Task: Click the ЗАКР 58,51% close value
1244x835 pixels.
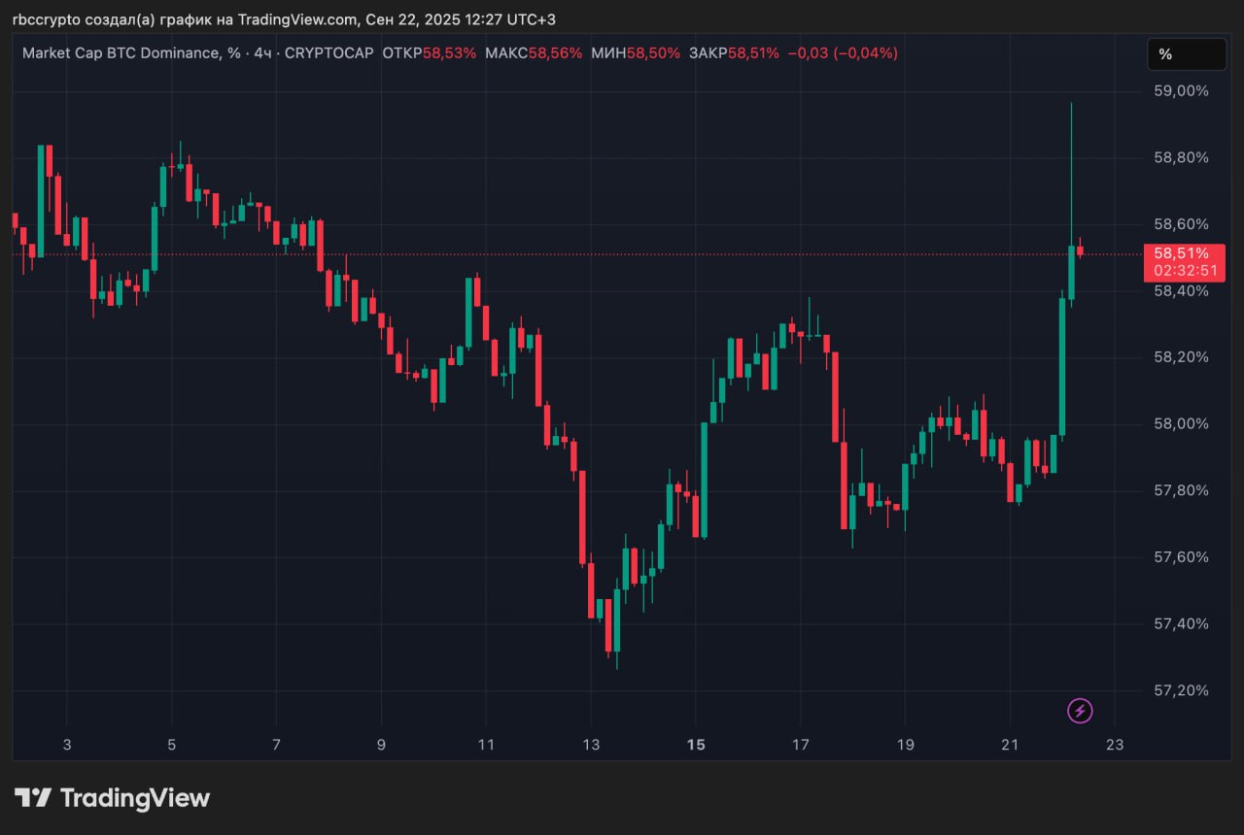Action: [x=734, y=53]
